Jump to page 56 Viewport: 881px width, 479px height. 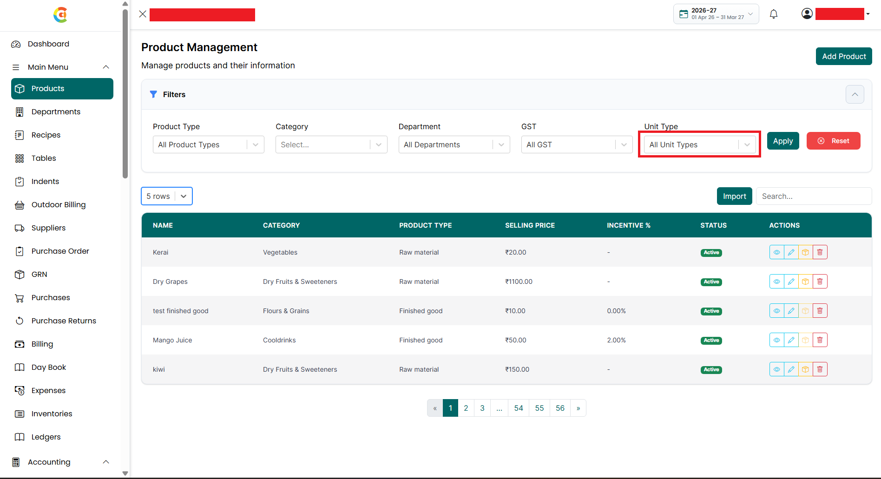(x=560, y=408)
